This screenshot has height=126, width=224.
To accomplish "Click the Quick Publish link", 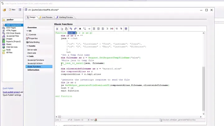I will [x=8, y=88].
